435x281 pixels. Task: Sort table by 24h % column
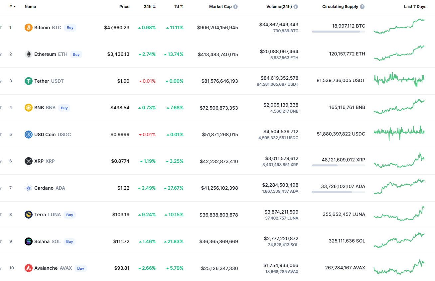coord(150,7)
